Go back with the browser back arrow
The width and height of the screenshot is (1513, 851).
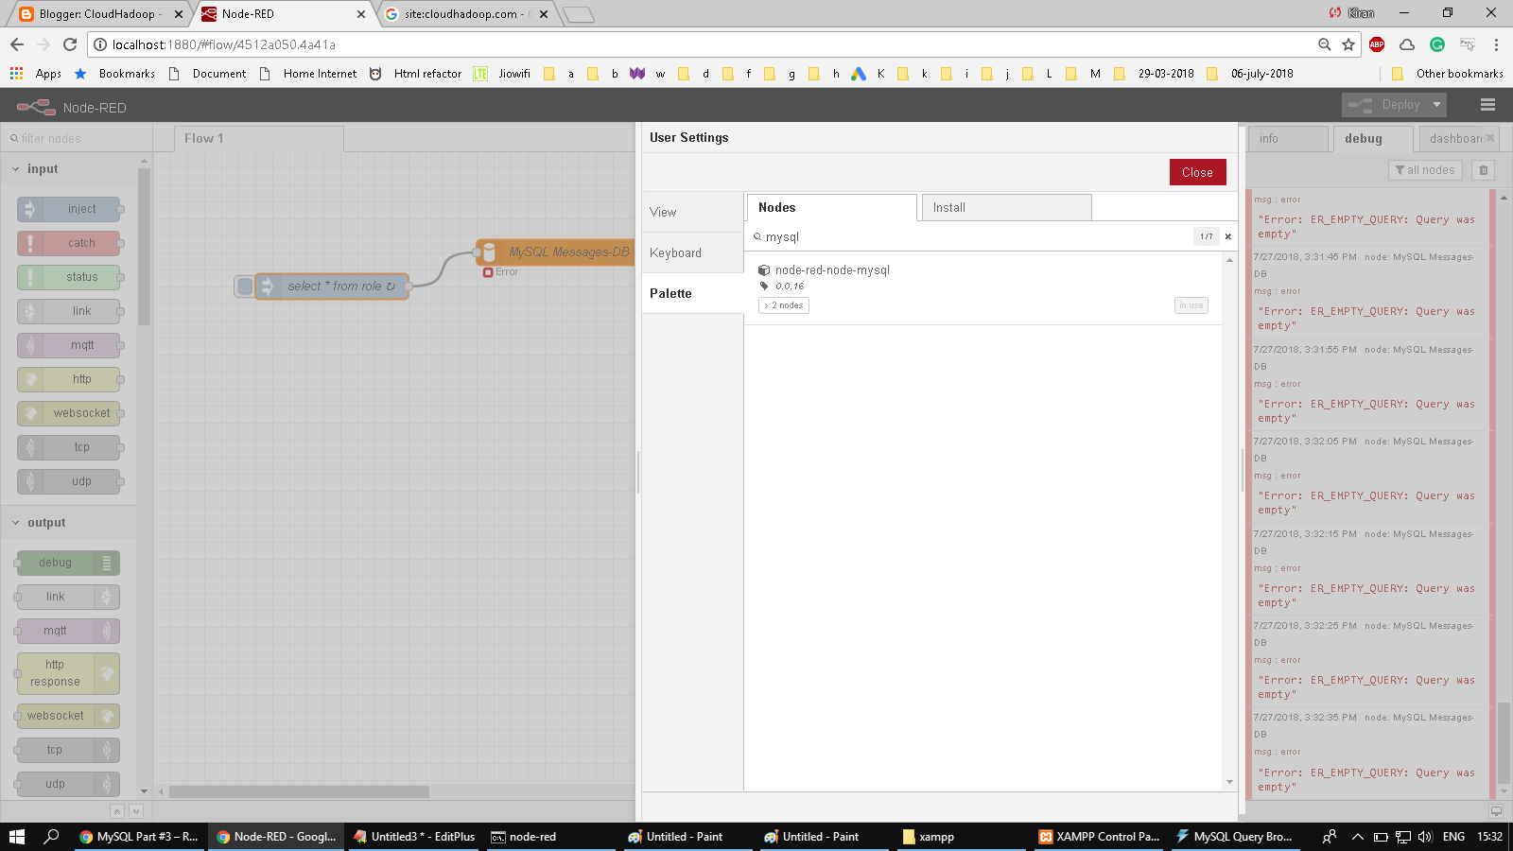(17, 44)
